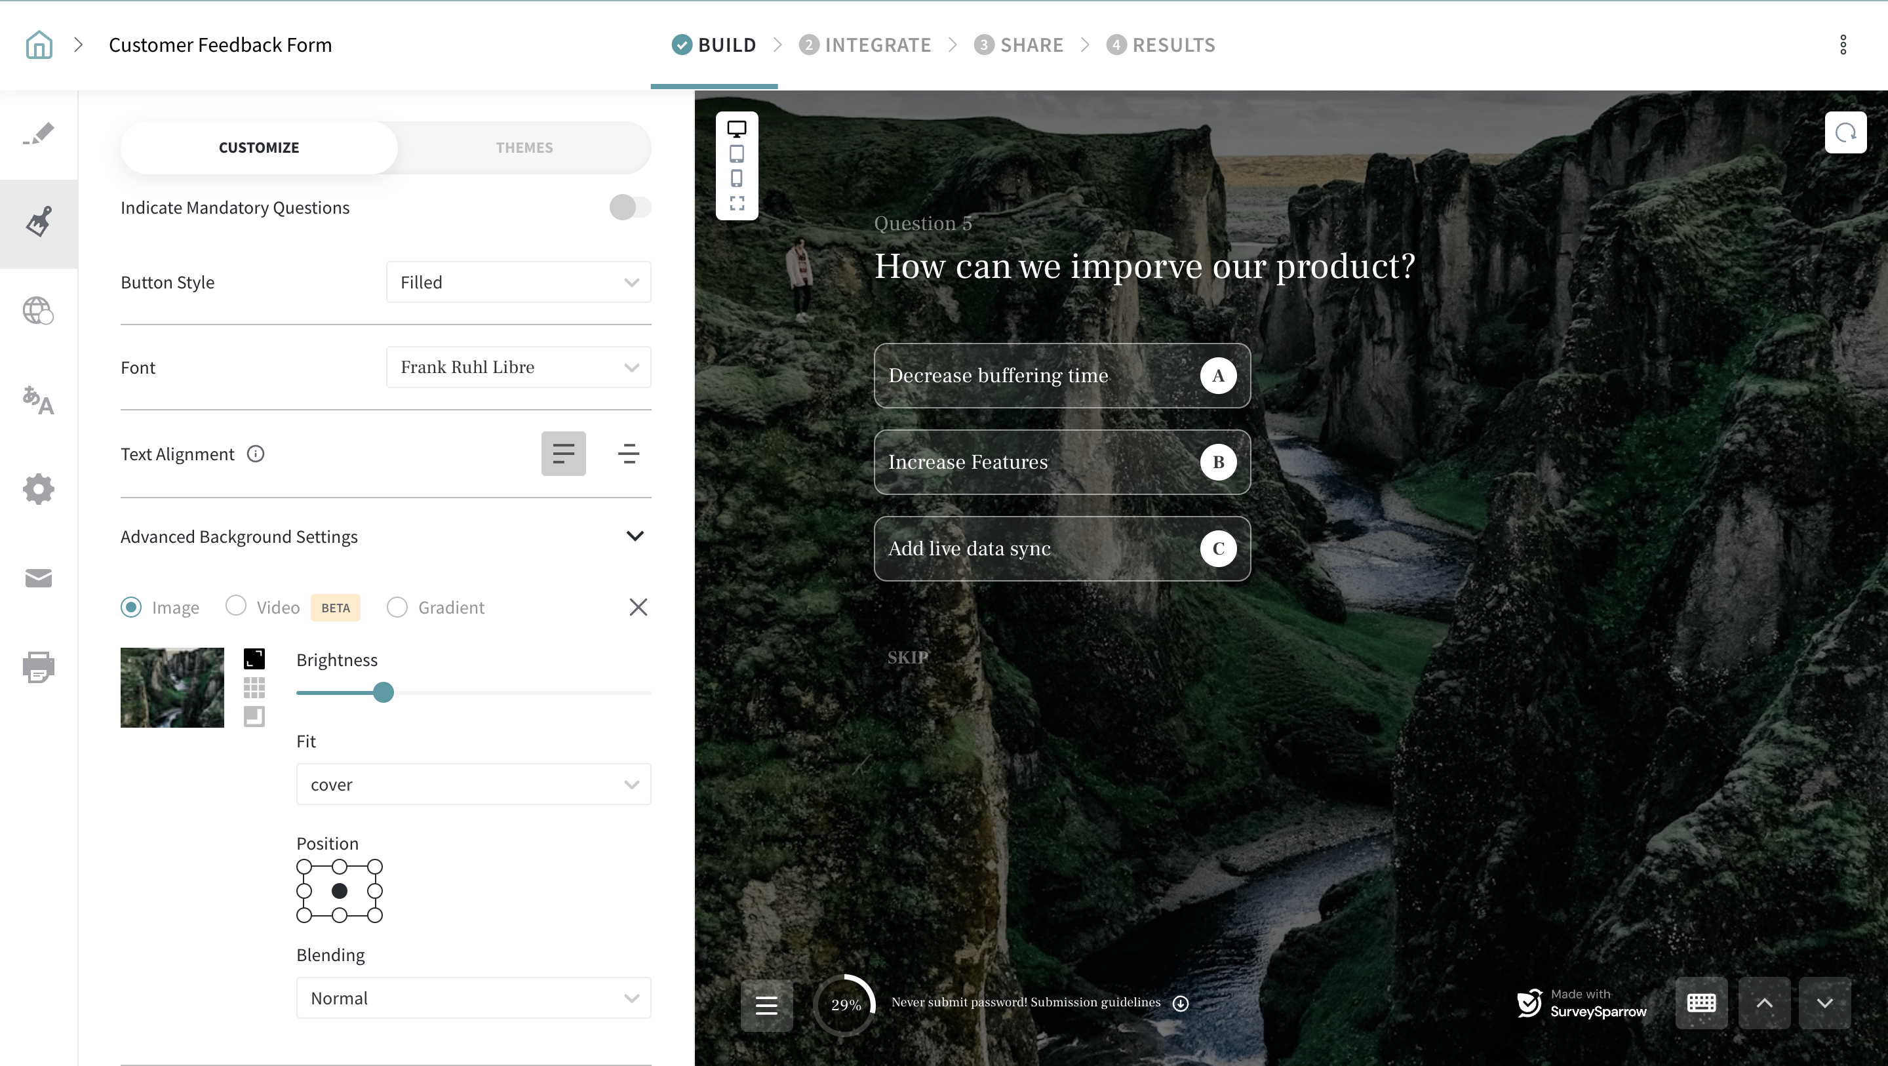Click the SKIP link in preview
Screen dimensions: 1888x1066
point(907,657)
